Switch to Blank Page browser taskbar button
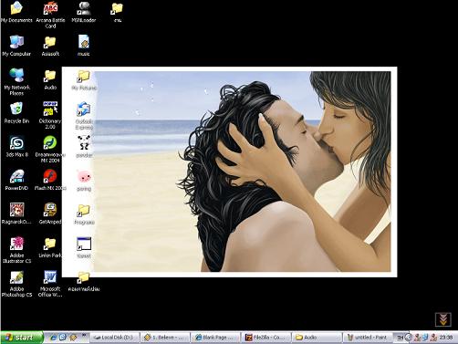The height and width of the screenshot is (344, 458). tap(216, 338)
